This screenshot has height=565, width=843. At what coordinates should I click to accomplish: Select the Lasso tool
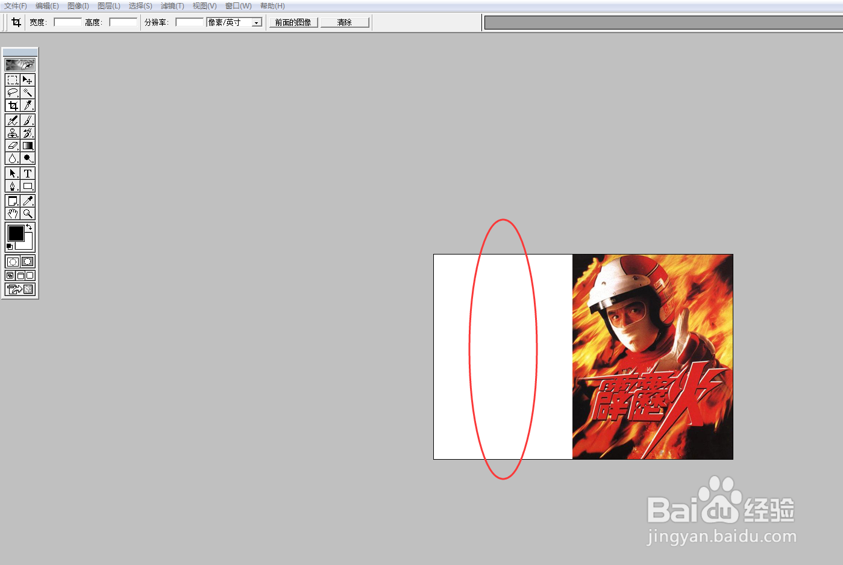[13, 93]
